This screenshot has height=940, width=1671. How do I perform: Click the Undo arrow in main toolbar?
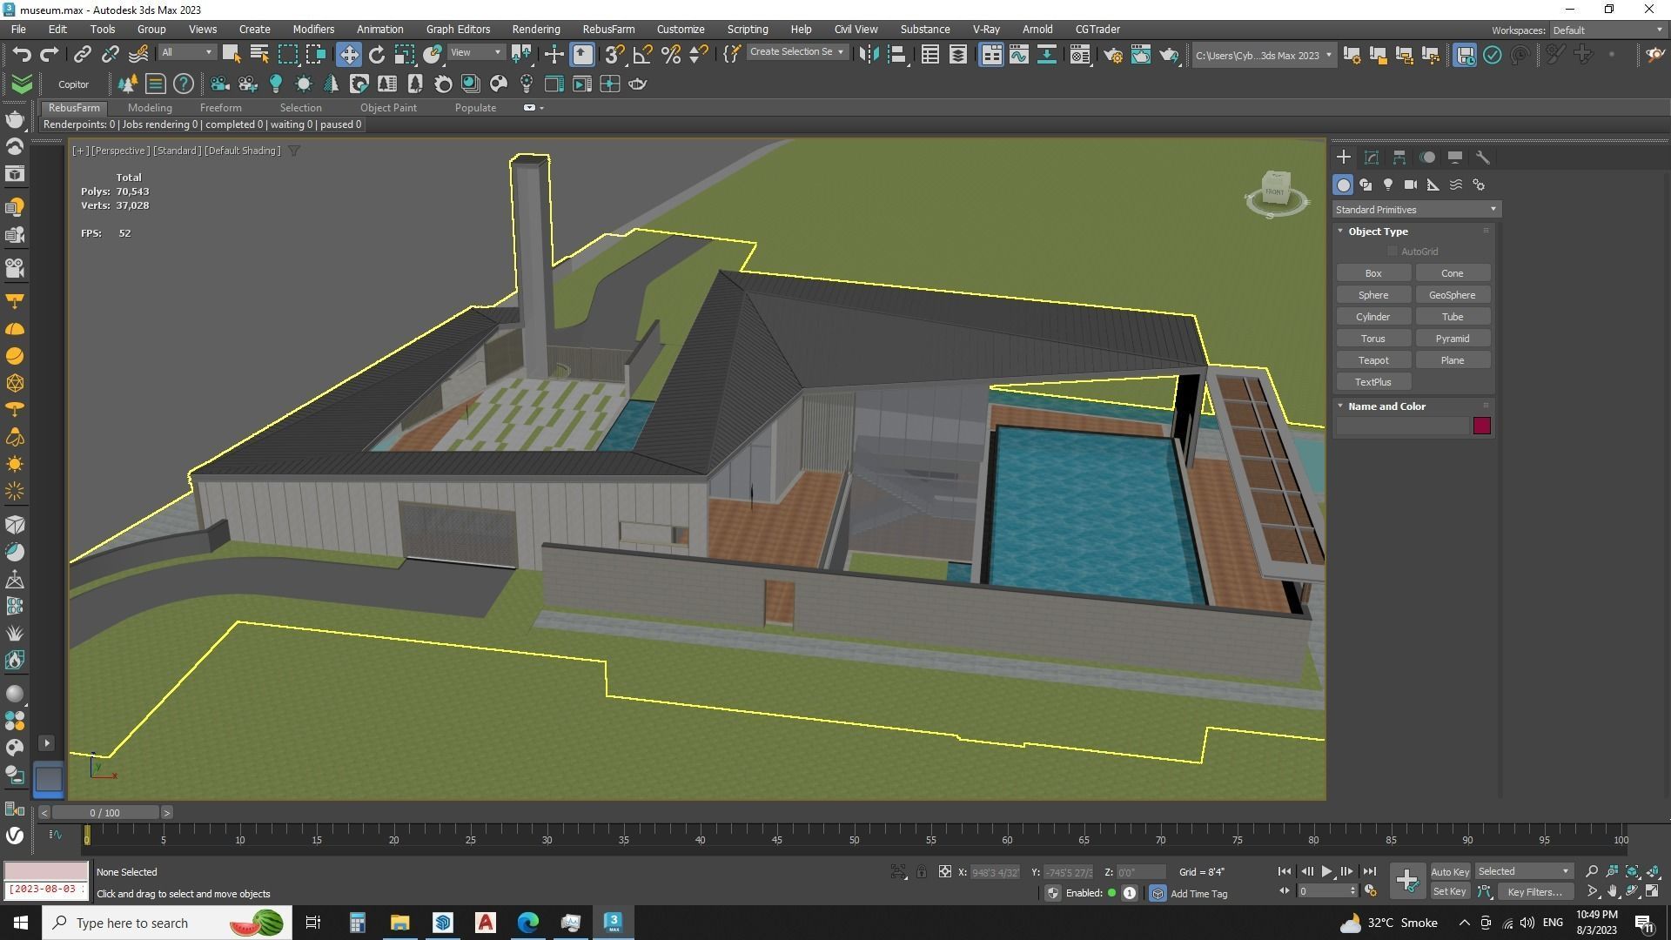coord(22,54)
